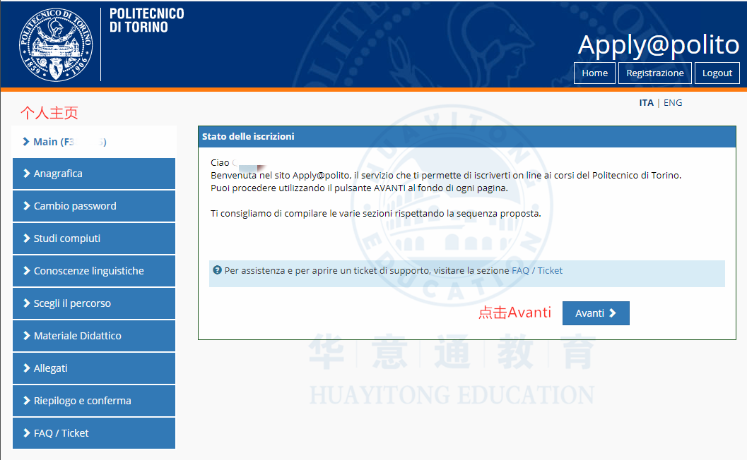Click the chevron beside Materiale Didattico
Image resolution: width=747 pixels, height=460 pixels.
point(27,336)
